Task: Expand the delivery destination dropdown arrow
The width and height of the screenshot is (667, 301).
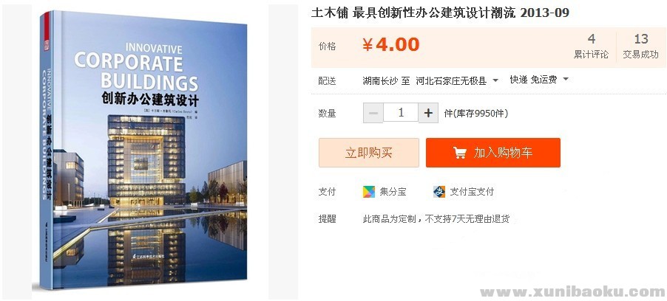Action: tap(495, 80)
